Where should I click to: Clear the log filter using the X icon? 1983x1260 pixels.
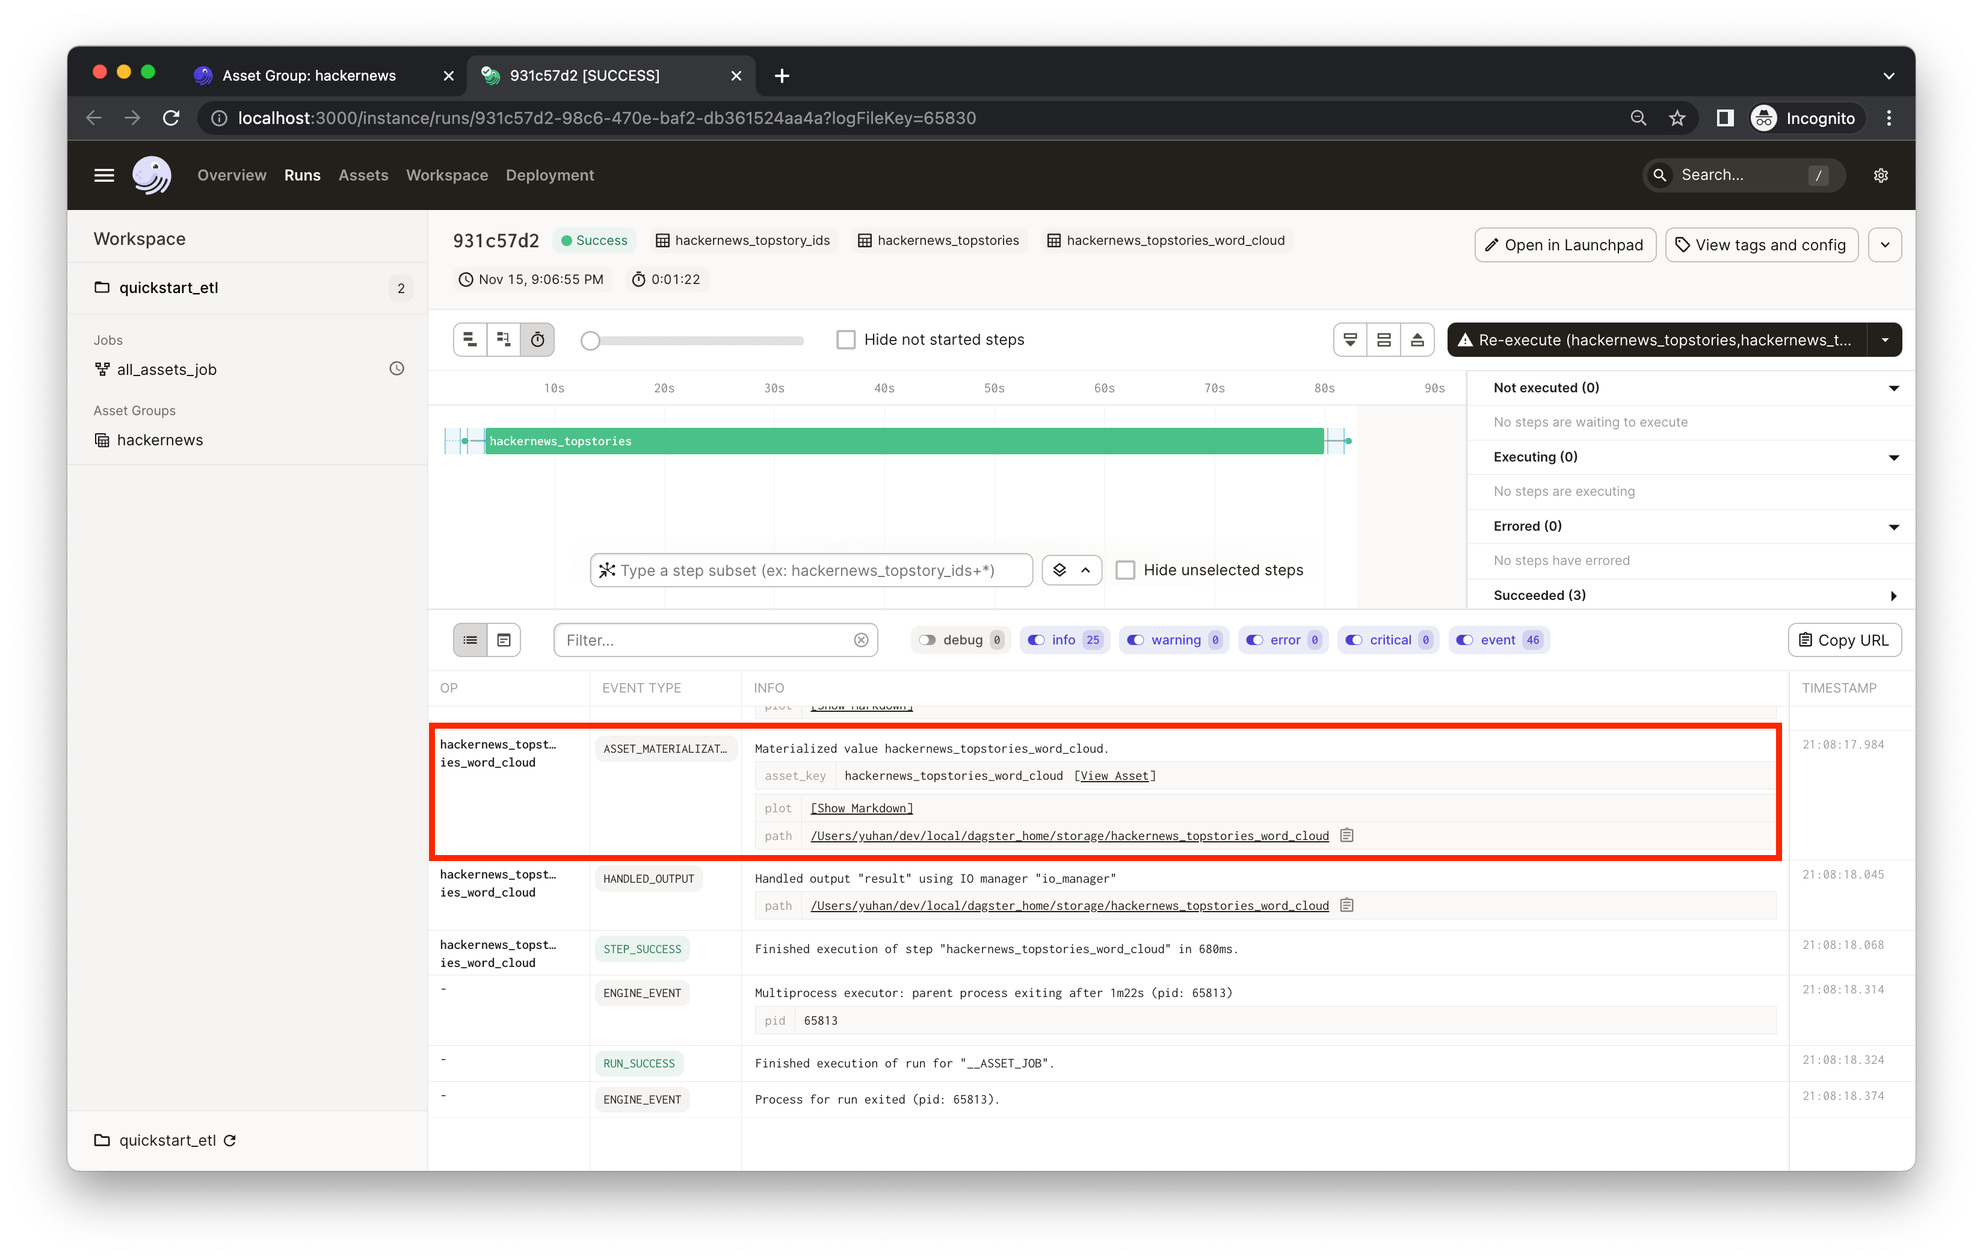point(860,640)
